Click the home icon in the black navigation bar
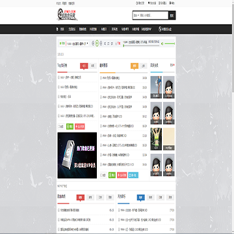 click(57, 29)
